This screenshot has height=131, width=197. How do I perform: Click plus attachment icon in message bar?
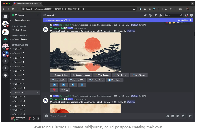46,116
